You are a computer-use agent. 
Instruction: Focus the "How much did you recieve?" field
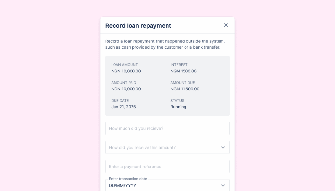[167, 128]
